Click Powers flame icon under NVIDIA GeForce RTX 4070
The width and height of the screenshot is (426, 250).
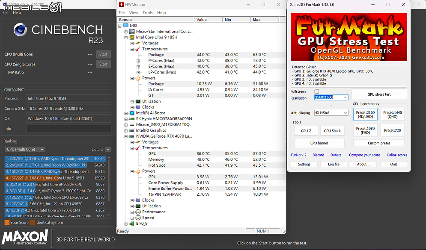coord(138,171)
